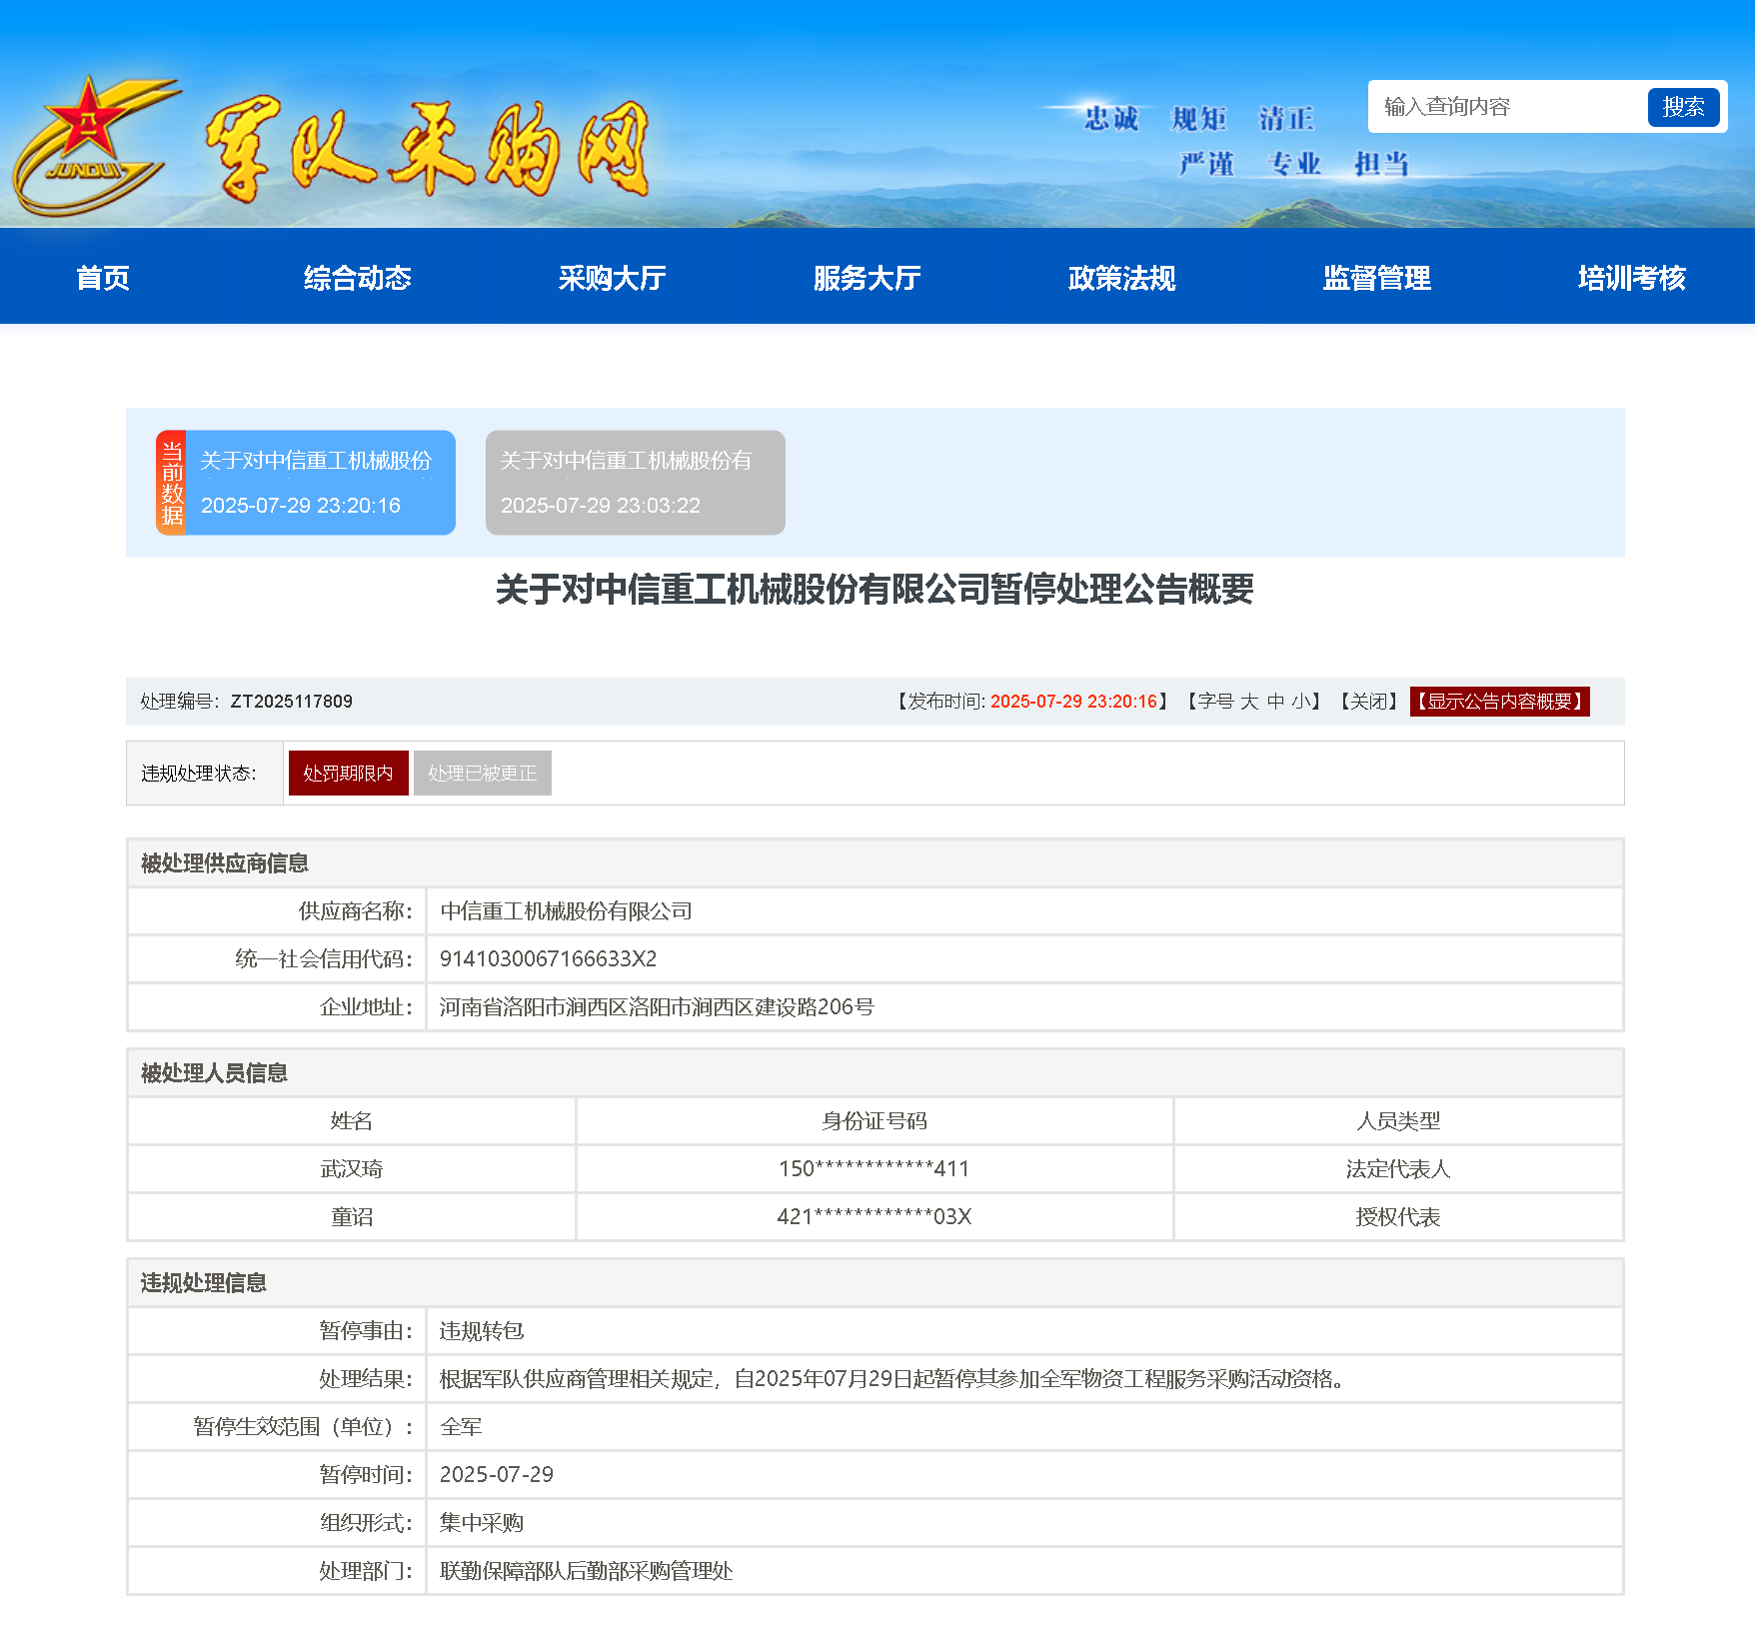Click suspension date 2025-07-29 value
Image resolution: width=1755 pixels, height=1638 pixels.
click(x=497, y=1474)
